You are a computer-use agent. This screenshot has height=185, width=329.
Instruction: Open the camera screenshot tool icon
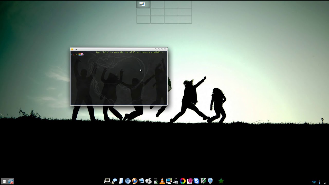click(x=176, y=181)
